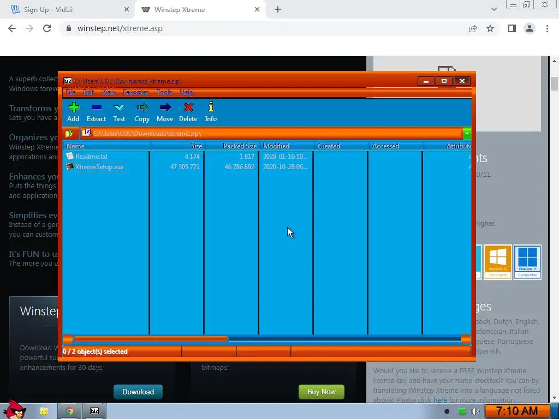Image resolution: width=559 pixels, height=419 pixels.
Task: Click the Chrome address bar URL
Action: coord(120,28)
